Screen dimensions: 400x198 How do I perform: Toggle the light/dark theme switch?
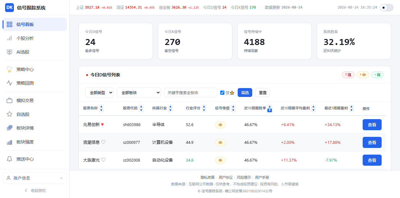tap(387, 8)
